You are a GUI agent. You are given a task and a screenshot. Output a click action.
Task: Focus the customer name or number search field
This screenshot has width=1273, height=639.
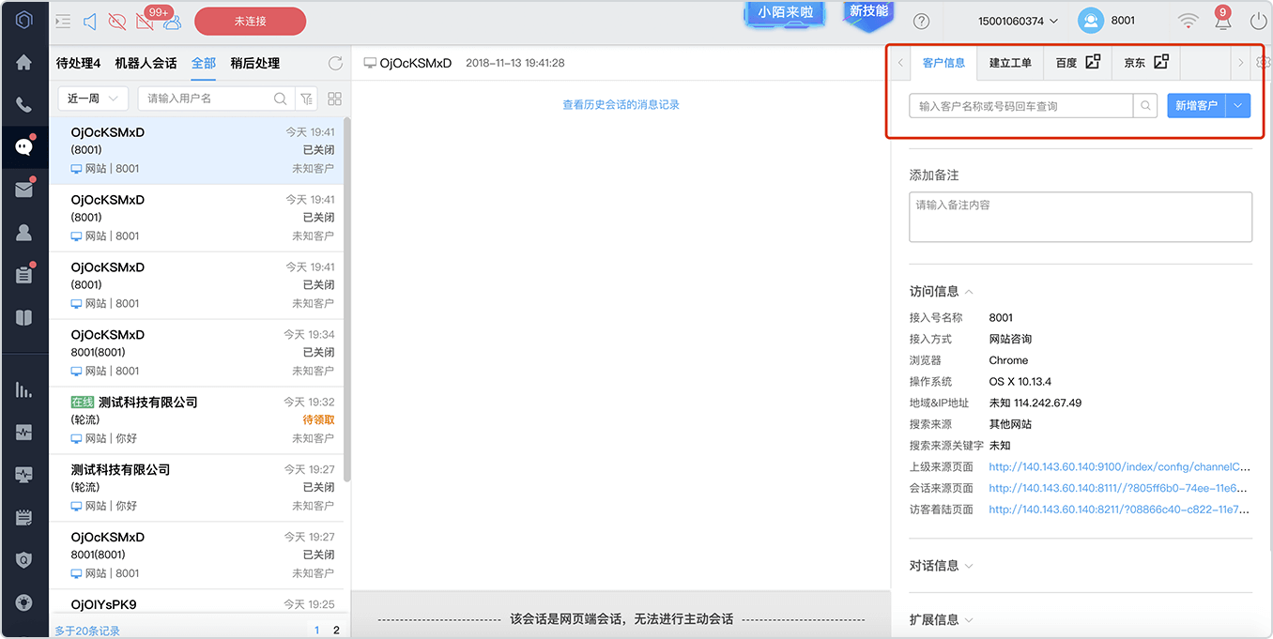[1021, 106]
